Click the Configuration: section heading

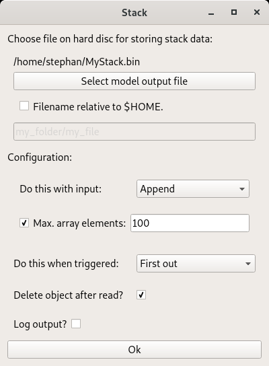tap(40, 157)
